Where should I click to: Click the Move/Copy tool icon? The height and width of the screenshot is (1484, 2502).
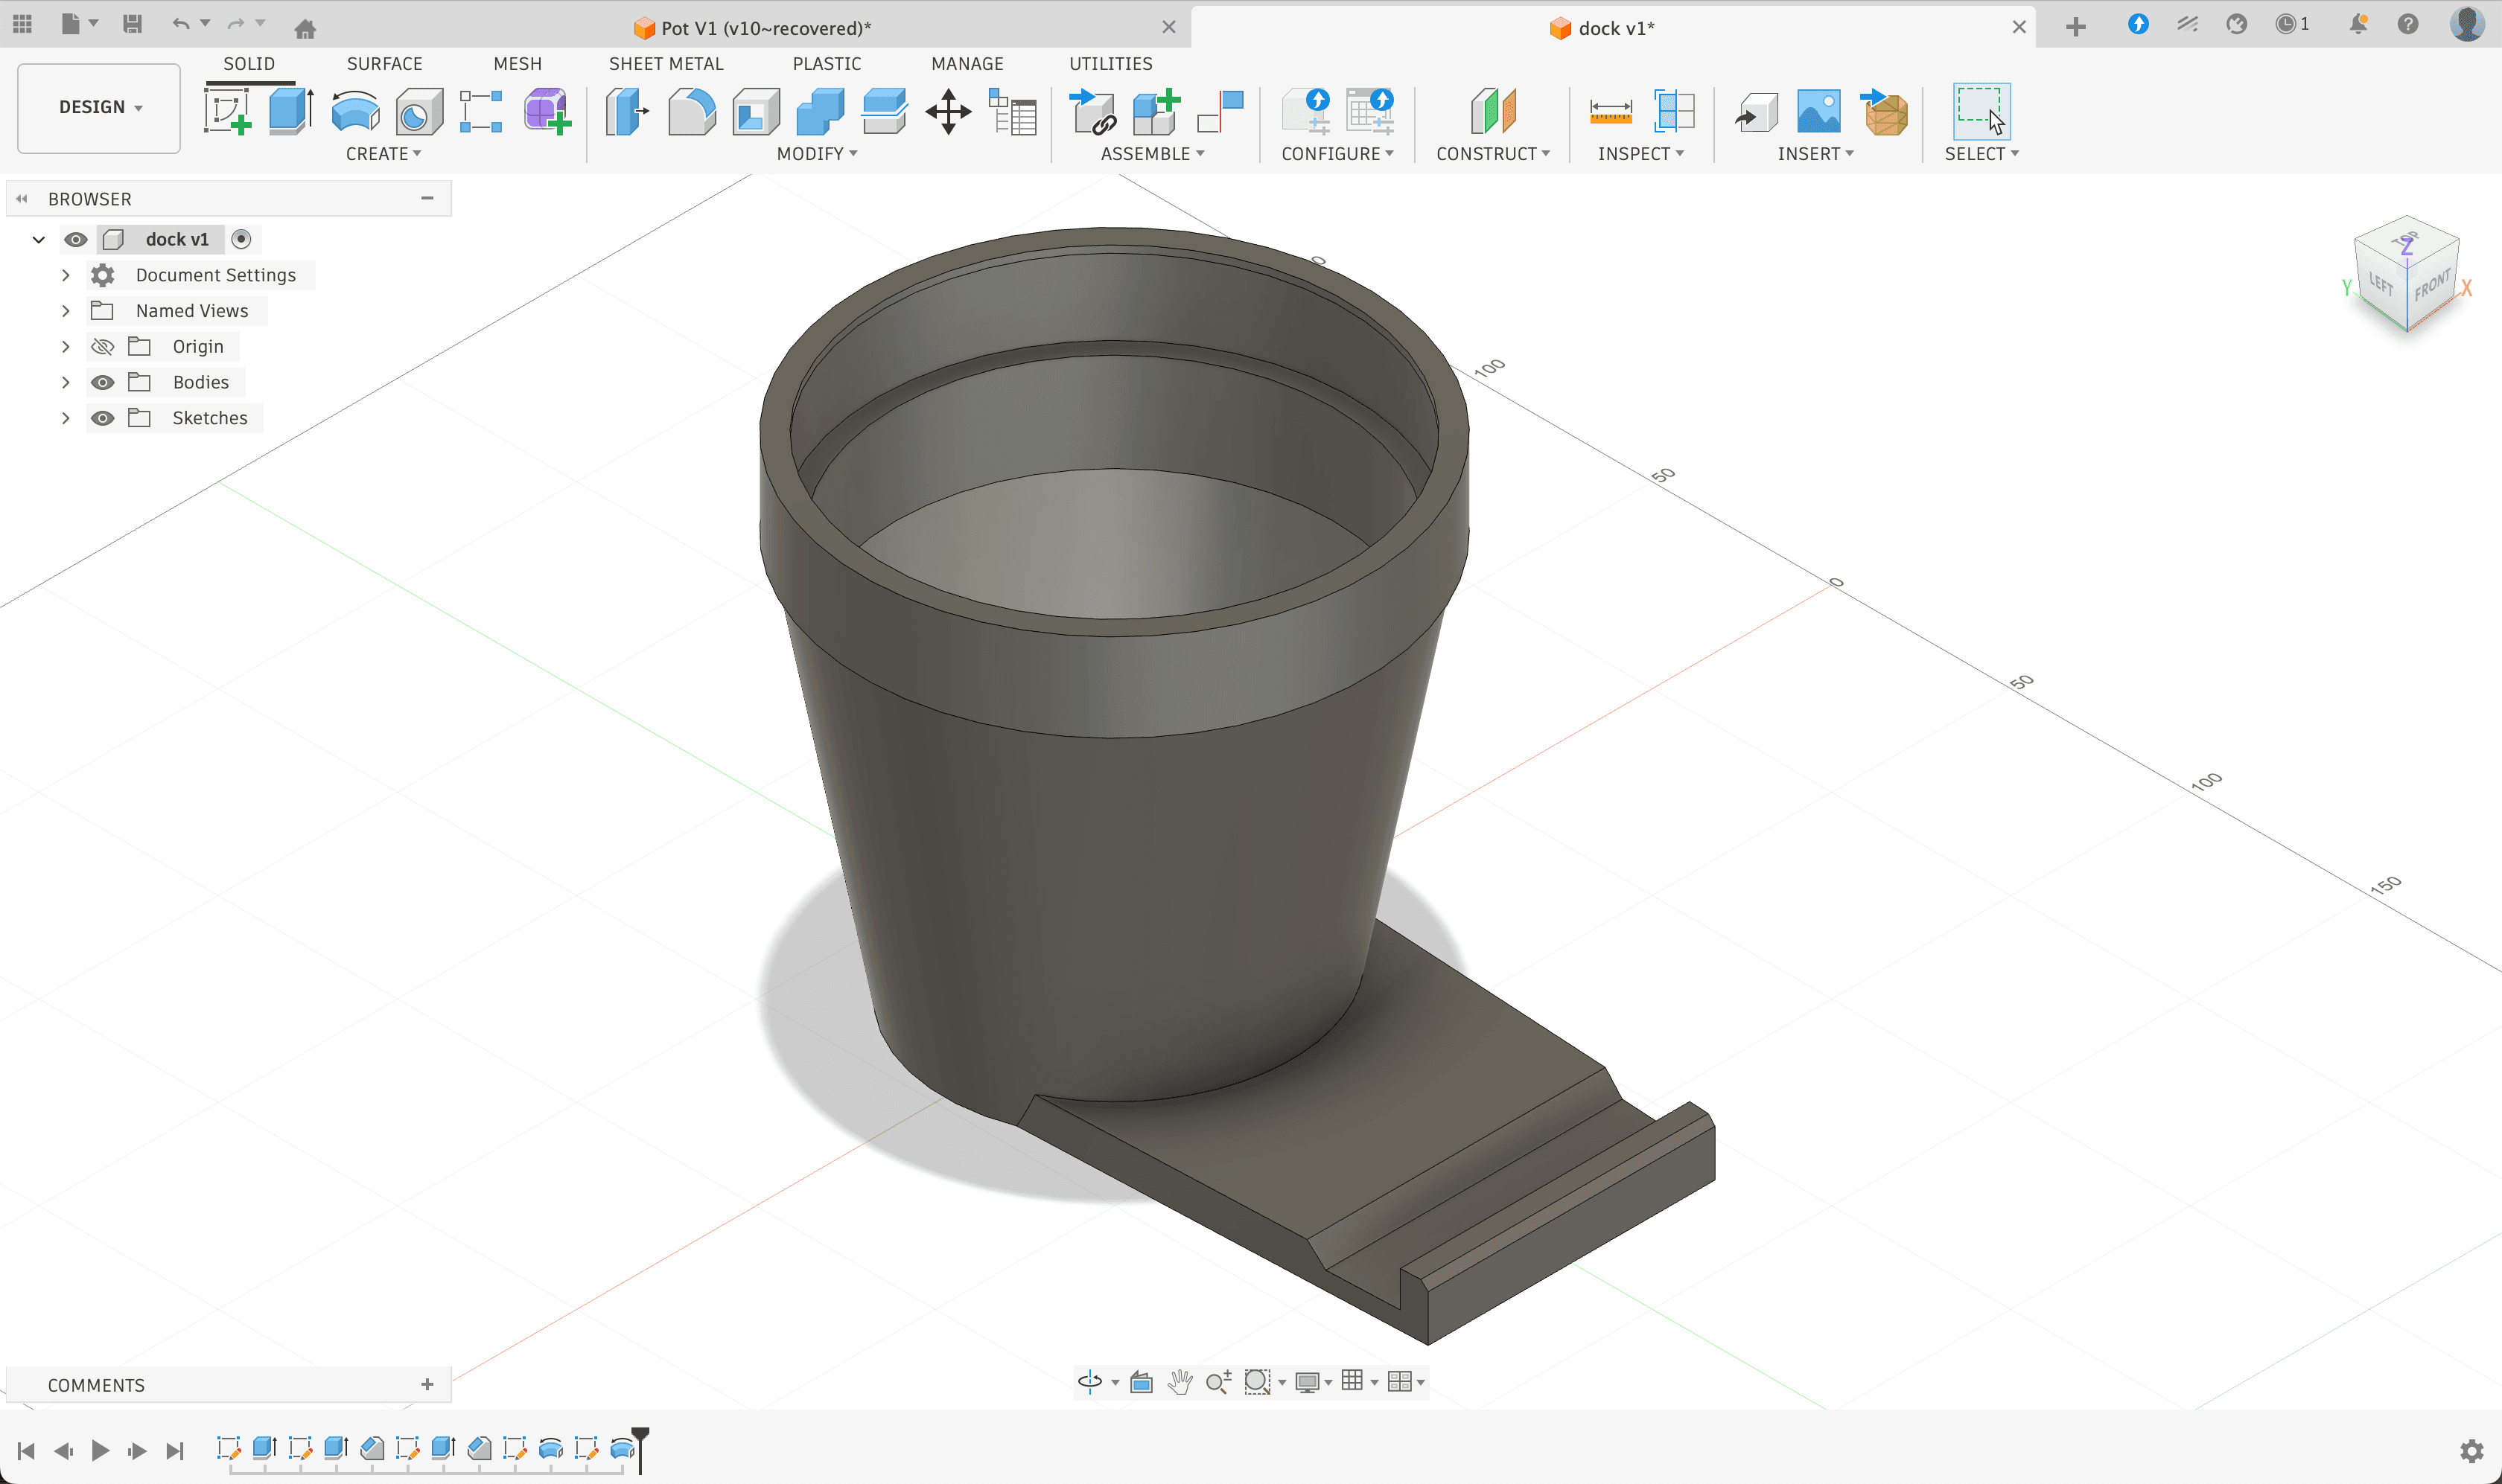947,110
